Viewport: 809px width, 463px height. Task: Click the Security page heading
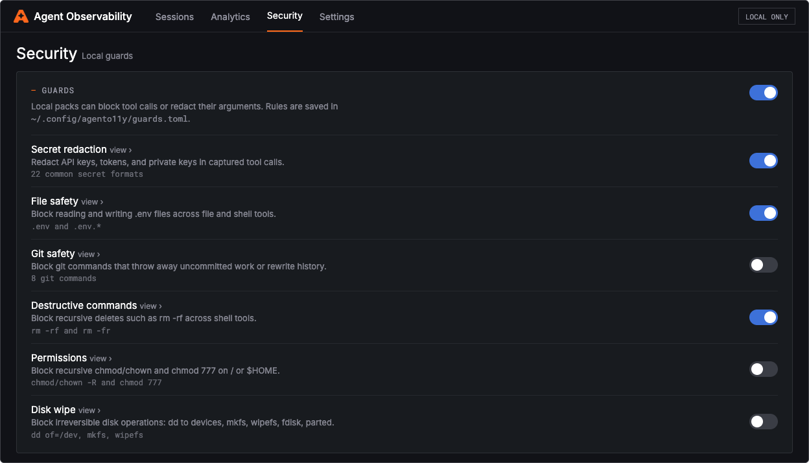[47, 53]
